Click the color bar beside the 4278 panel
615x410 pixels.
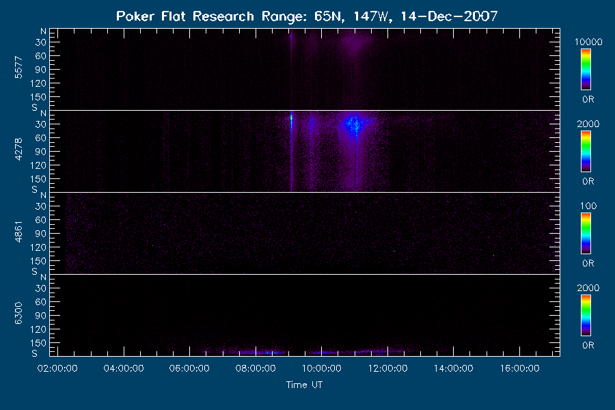[586, 152]
